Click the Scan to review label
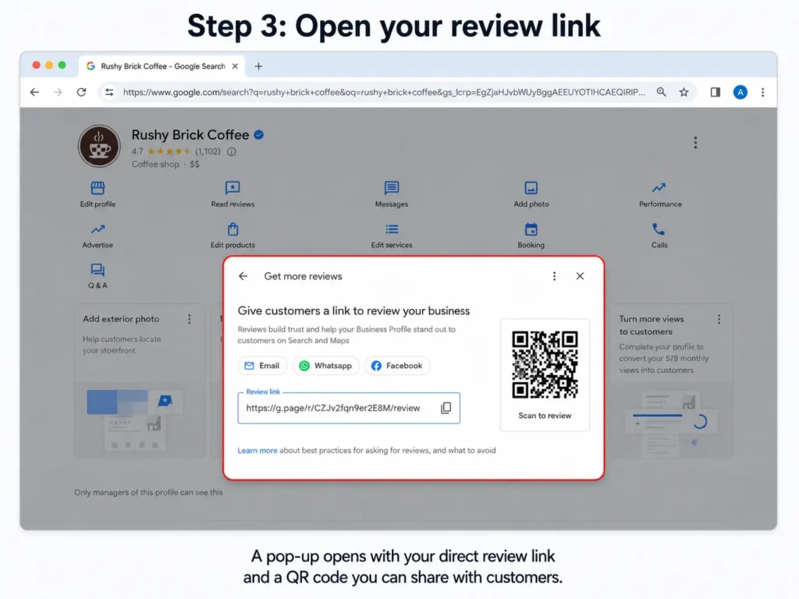Screen dimensions: 799x599 coord(545,416)
